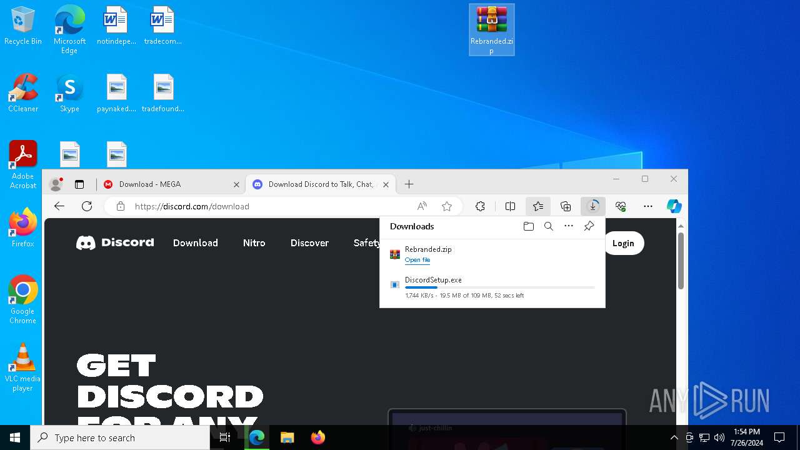This screenshot has height=450, width=800.
Task: Click Firefox icon on taskbar
Action: click(x=317, y=437)
